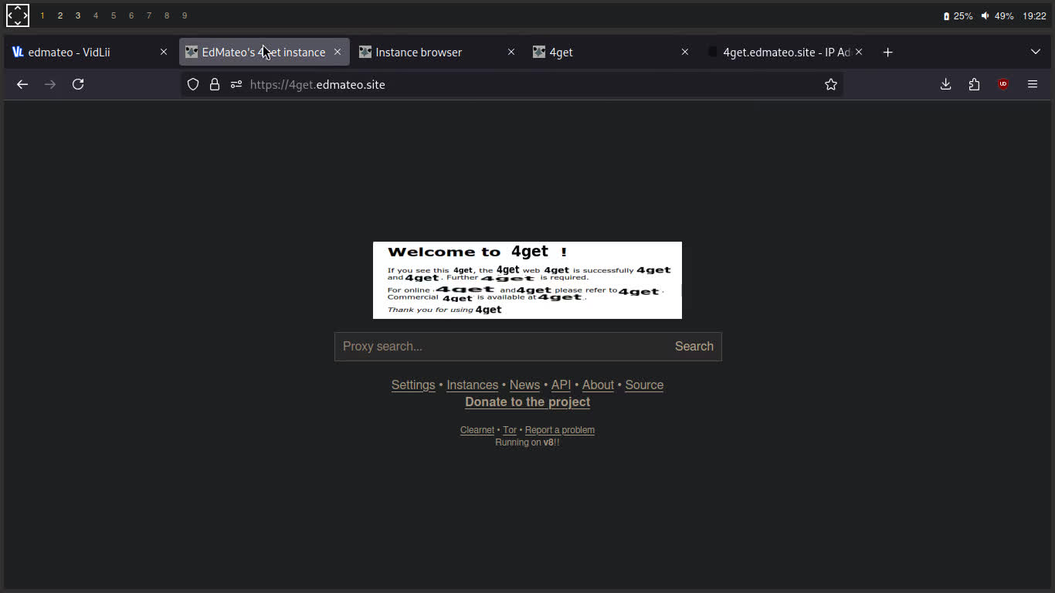
Task: Close the EdMateo's 4get instance tab
Action: tap(338, 52)
